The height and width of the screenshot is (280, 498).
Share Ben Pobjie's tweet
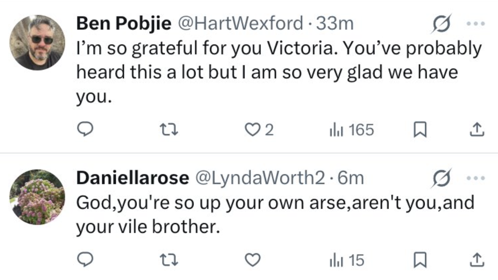(x=477, y=130)
